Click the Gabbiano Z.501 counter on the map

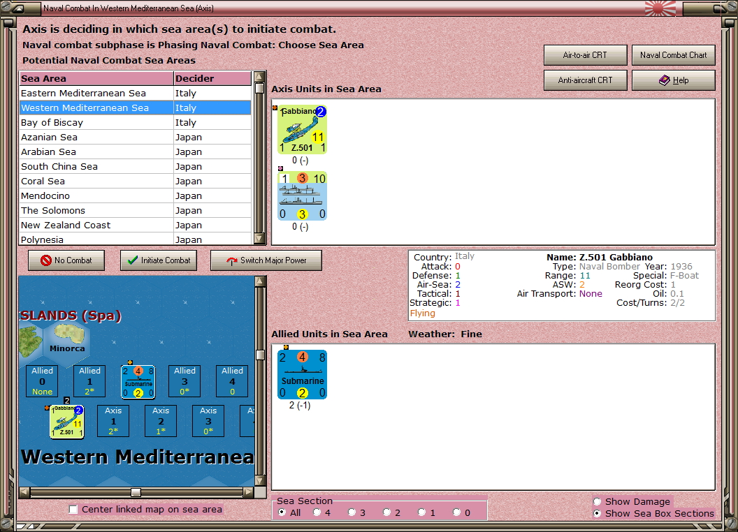pyautogui.click(x=67, y=422)
